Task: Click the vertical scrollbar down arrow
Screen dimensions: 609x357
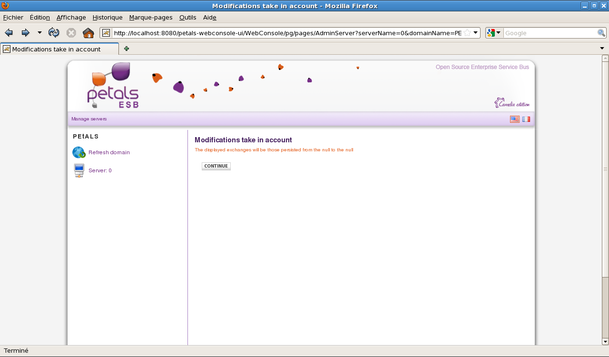Action: coord(605,341)
